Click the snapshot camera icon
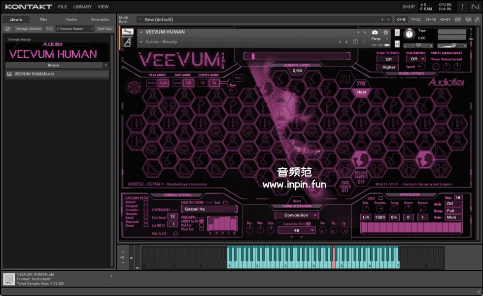This screenshot has height=296, width=483. (375, 32)
